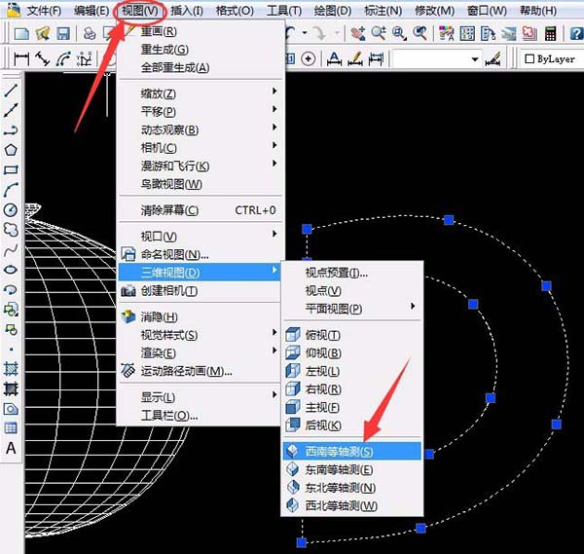
Task: Open the Sheet Set Manager icon
Action: pyautogui.click(x=508, y=34)
